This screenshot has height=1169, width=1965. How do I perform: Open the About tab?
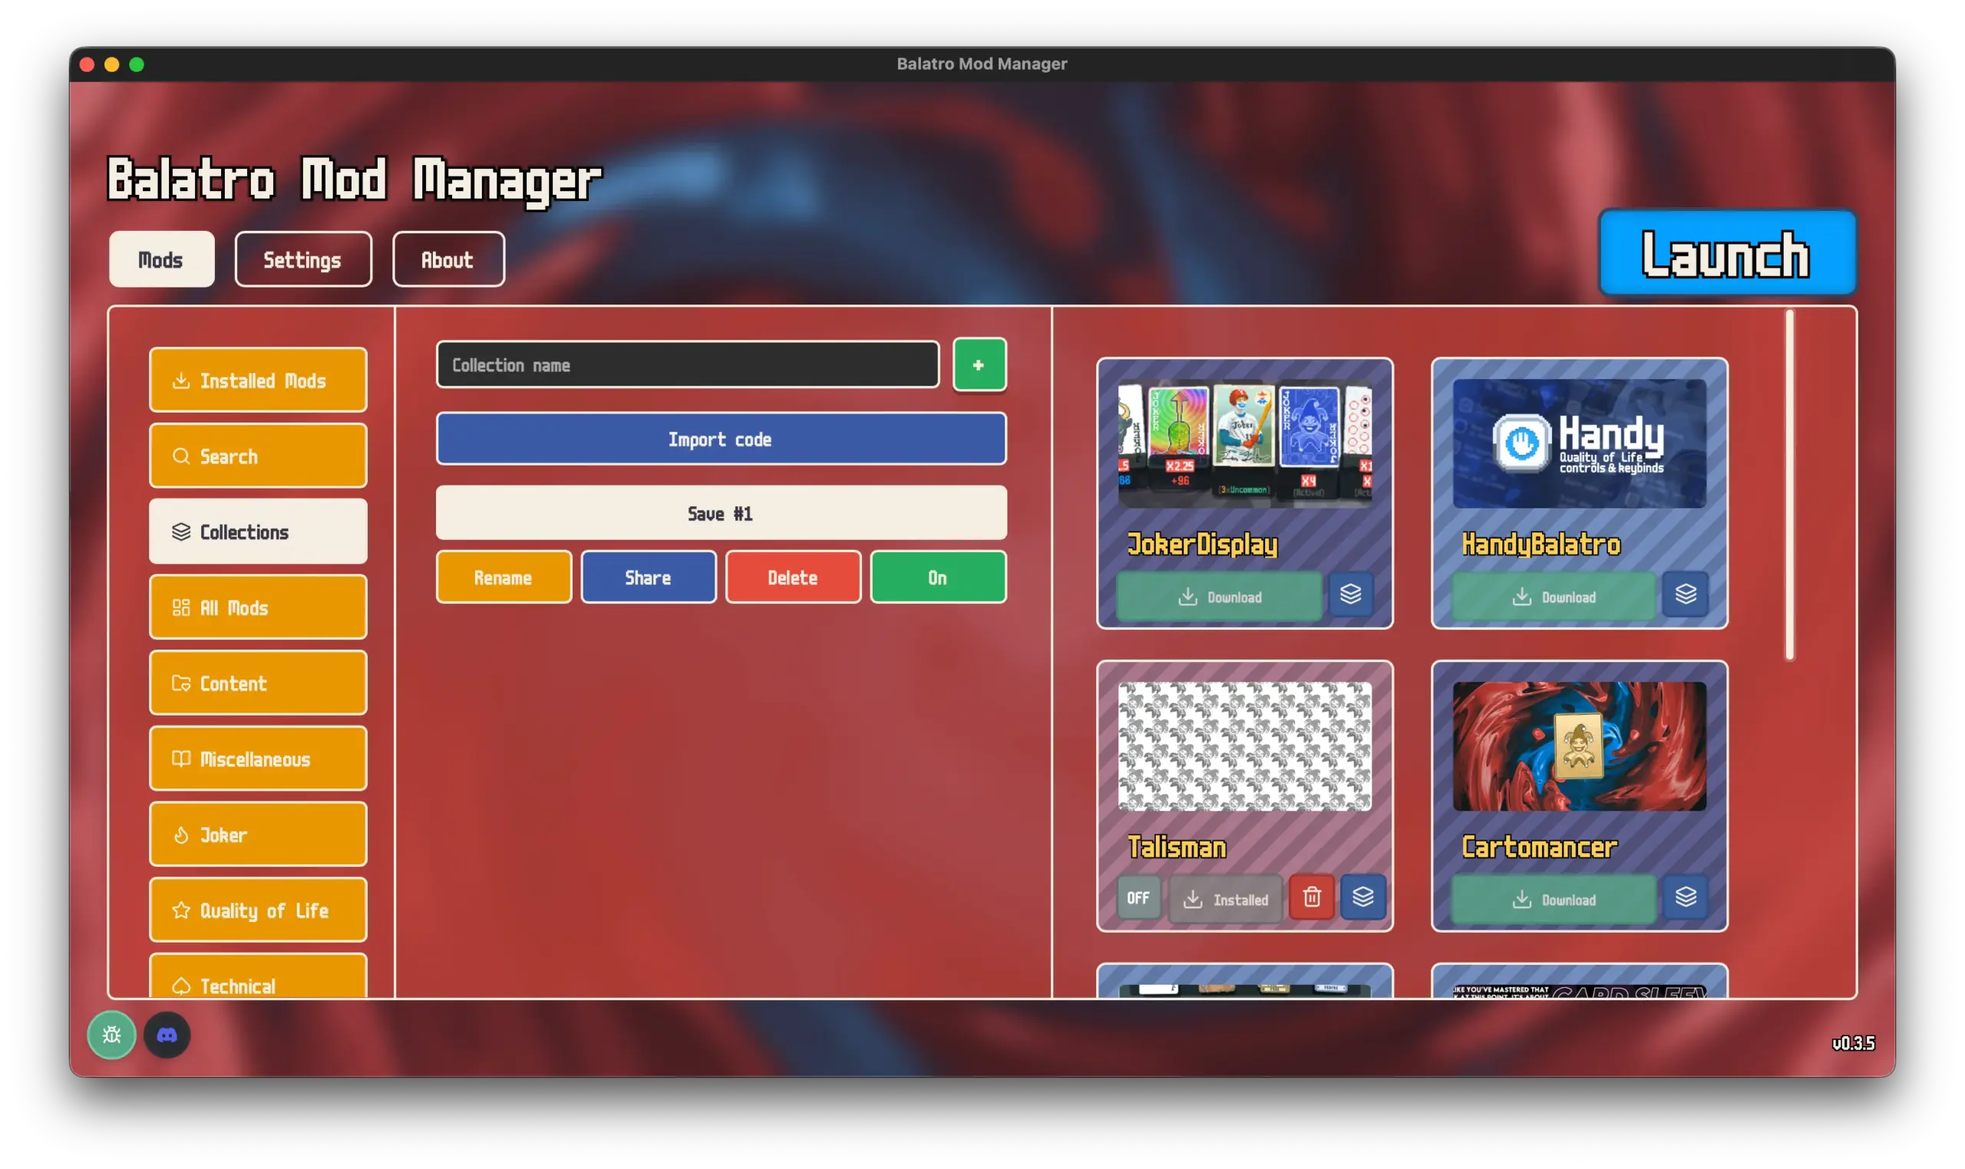tap(447, 258)
